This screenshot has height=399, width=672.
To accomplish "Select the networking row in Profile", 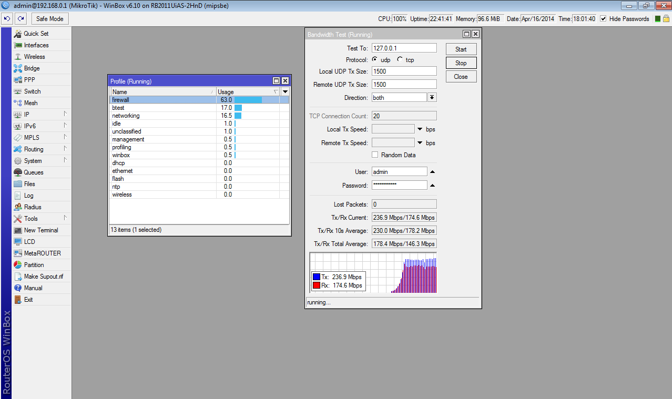I will tap(199, 116).
